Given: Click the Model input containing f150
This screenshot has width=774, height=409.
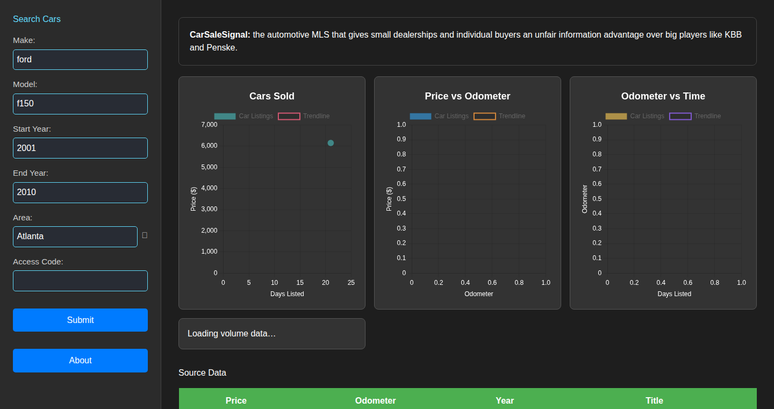Looking at the screenshot, I should (80, 104).
